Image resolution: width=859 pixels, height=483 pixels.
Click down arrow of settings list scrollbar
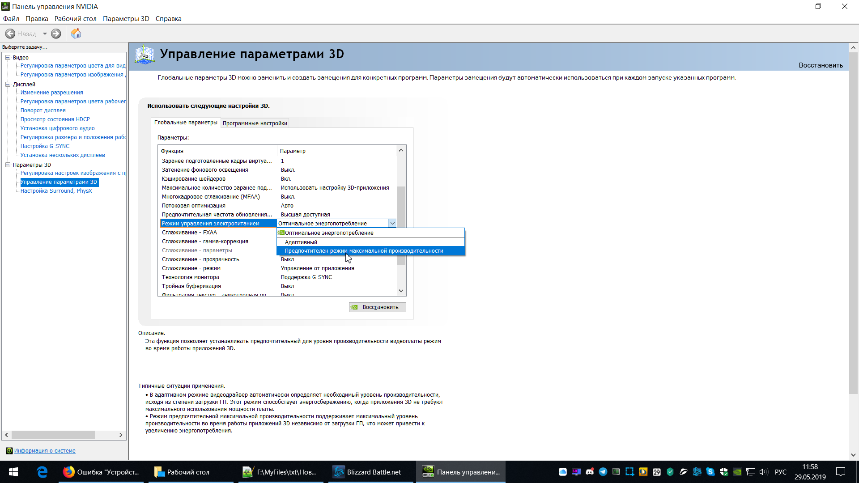click(401, 291)
